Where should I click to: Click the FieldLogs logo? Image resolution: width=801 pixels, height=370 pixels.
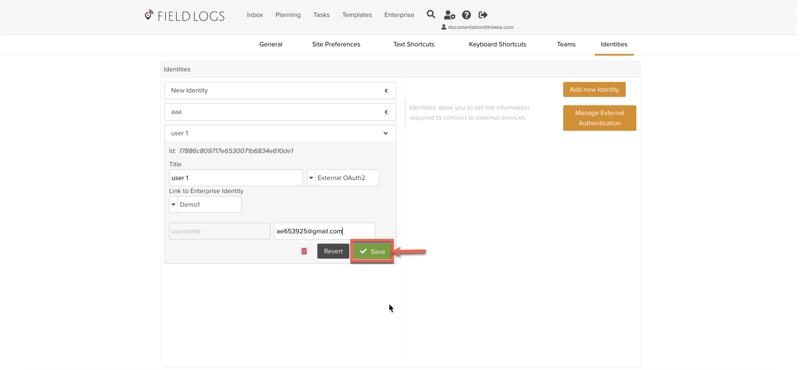(x=185, y=16)
